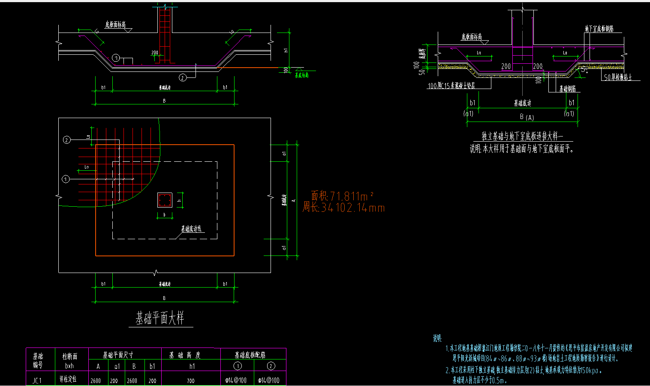Click the 基础底边线 label in the plan
Viewport: 650px width, 386px height.
click(x=191, y=229)
